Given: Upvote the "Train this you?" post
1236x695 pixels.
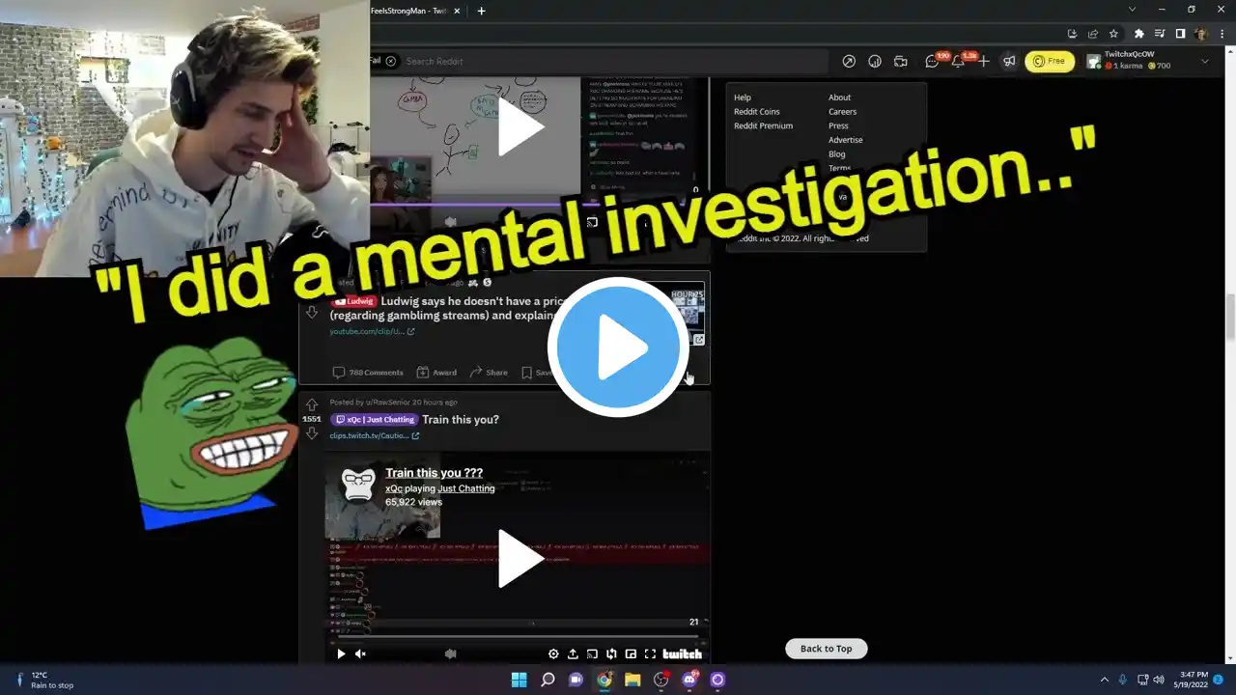Looking at the screenshot, I should coord(311,404).
